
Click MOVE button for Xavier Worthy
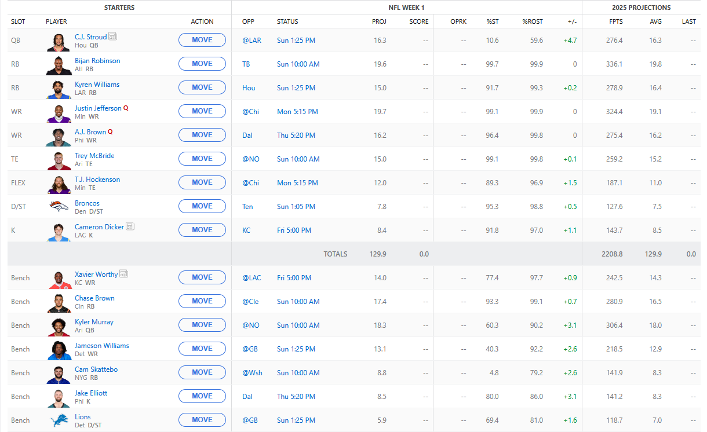point(202,277)
